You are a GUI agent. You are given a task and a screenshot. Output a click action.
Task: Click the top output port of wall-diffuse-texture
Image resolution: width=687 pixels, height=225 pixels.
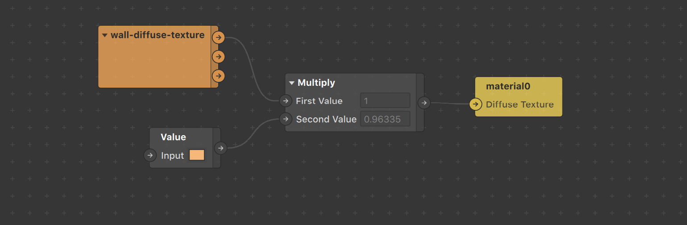pyautogui.click(x=218, y=37)
